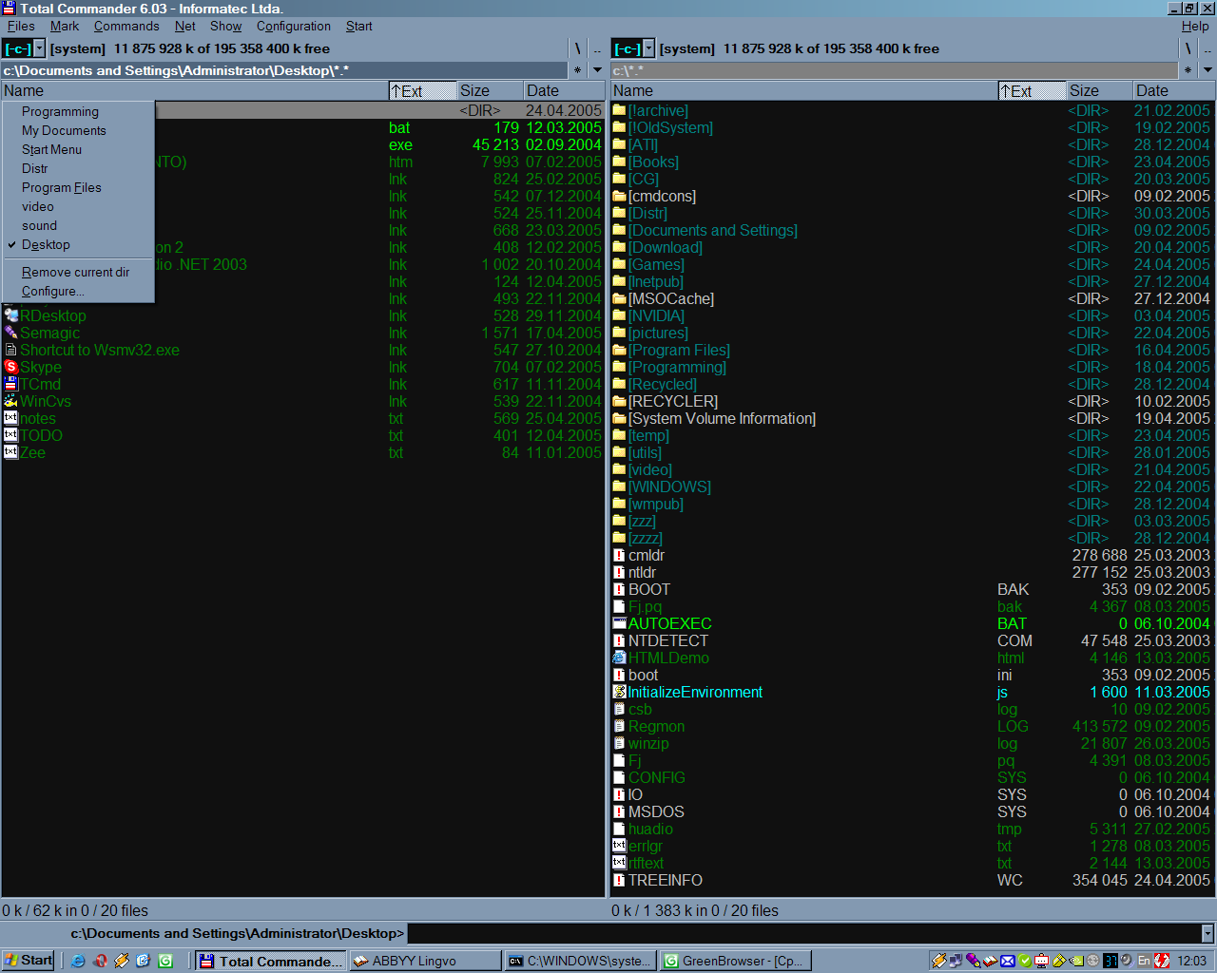The width and height of the screenshot is (1217, 973).
Task: Open the Programming hotlist entry
Action: click(x=78, y=112)
